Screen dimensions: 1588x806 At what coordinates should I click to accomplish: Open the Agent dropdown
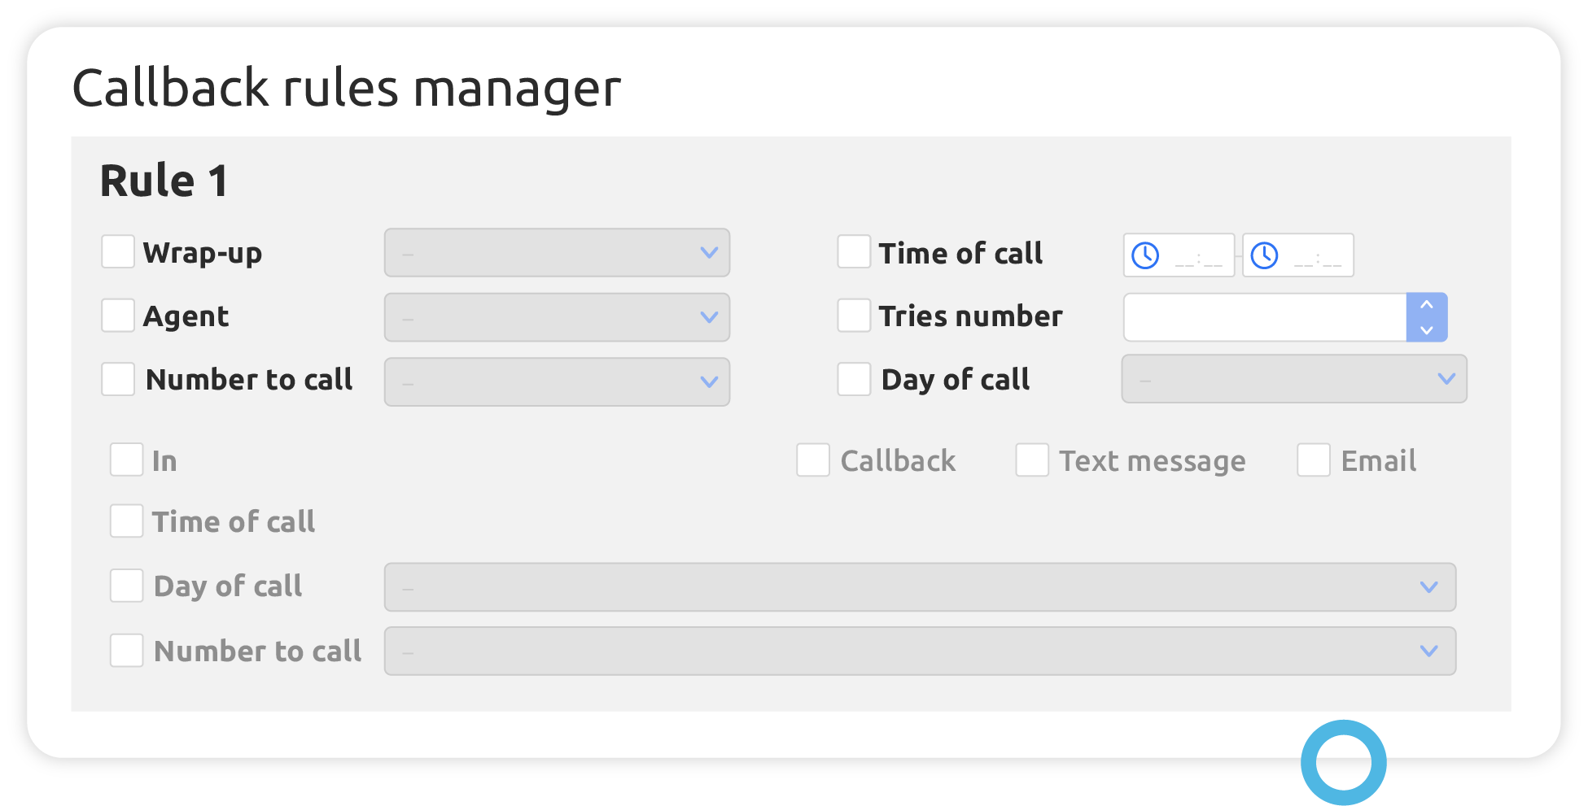557,316
